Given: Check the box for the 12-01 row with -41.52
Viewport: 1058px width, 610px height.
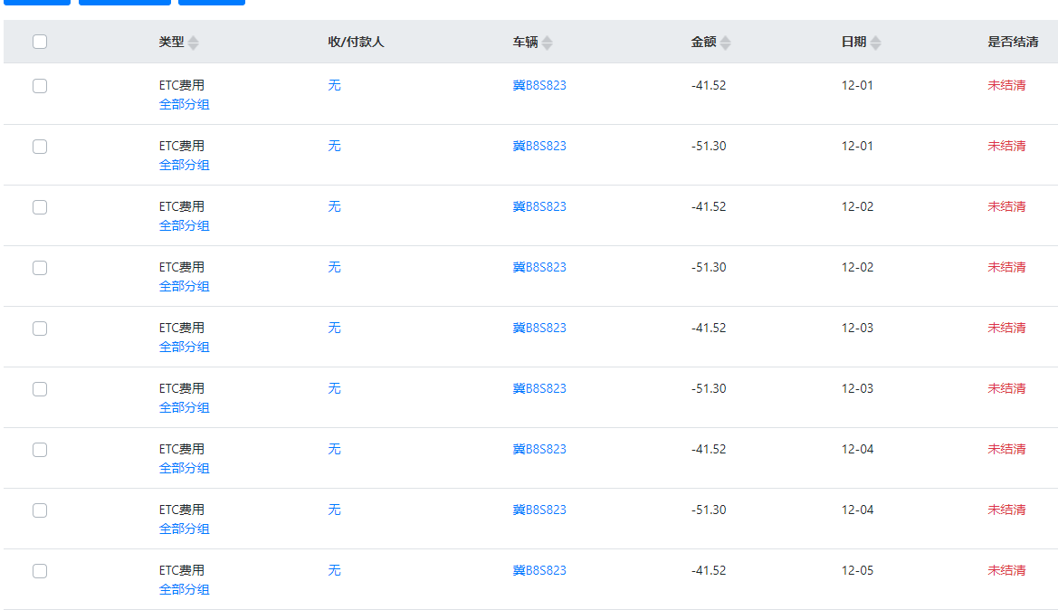Looking at the screenshot, I should tap(40, 86).
